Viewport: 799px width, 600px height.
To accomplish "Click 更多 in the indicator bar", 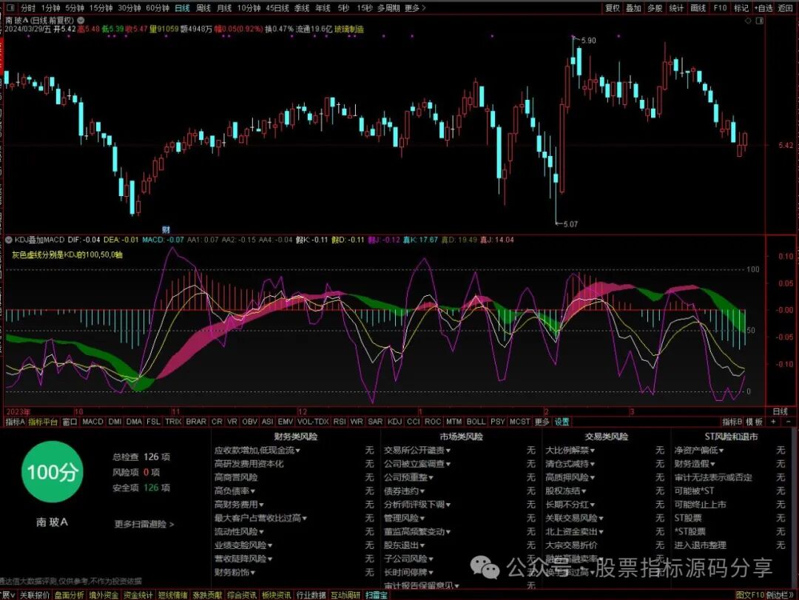I will tap(542, 422).
